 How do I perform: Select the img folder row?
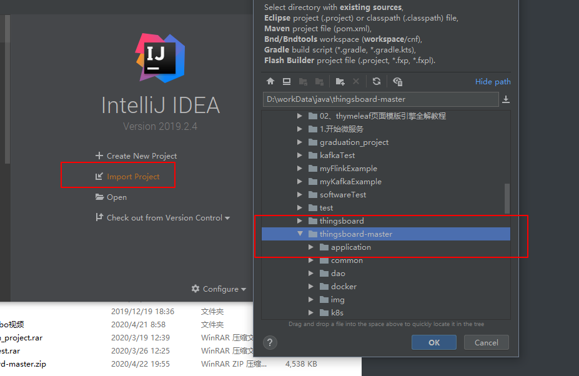click(x=386, y=300)
